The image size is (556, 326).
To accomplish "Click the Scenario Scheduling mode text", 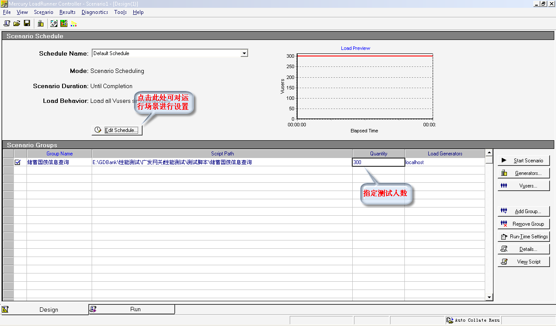I will tap(117, 71).
